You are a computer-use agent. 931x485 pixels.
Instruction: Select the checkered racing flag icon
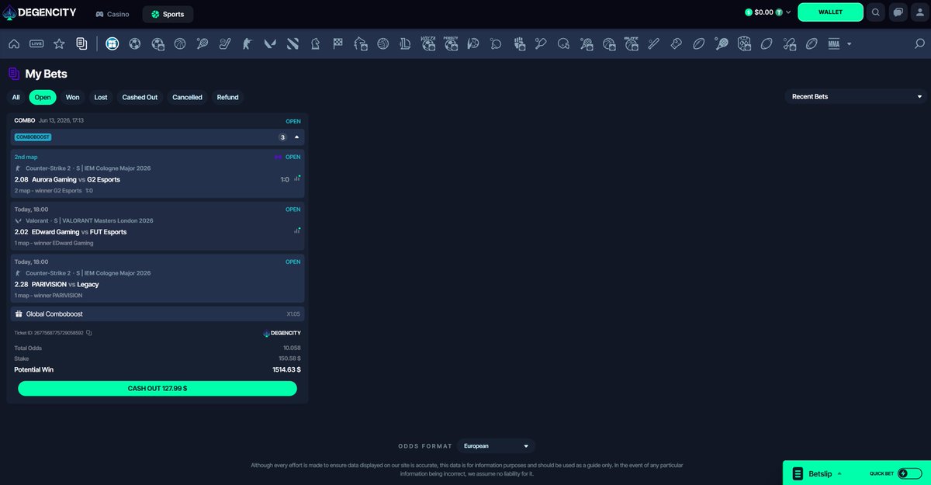click(x=337, y=44)
